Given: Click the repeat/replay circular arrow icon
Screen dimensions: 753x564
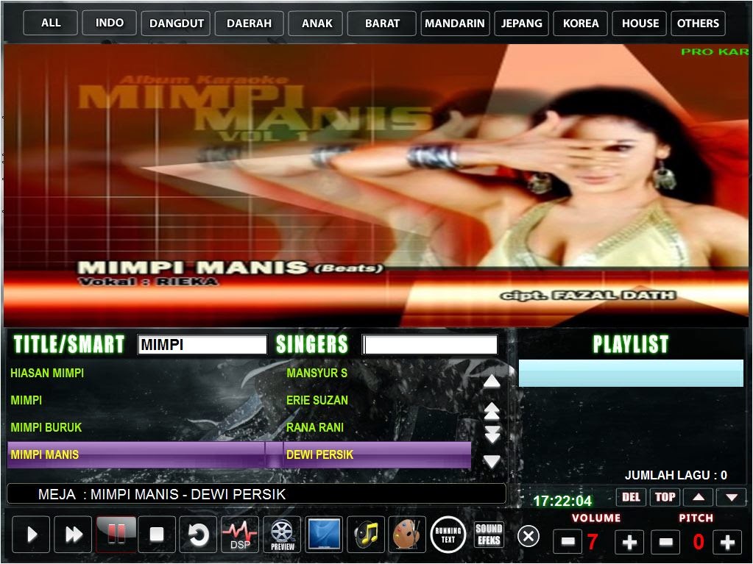Looking at the screenshot, I should (198, 535).
